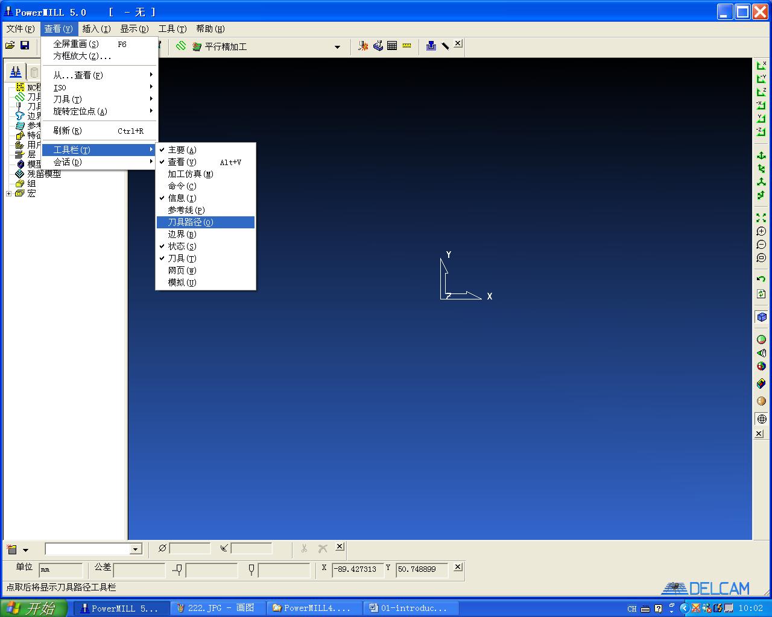The width and height of the screenshot is (772, 617).
Task: Choose 刷新(R) menu entry
Action: [100, 131]
